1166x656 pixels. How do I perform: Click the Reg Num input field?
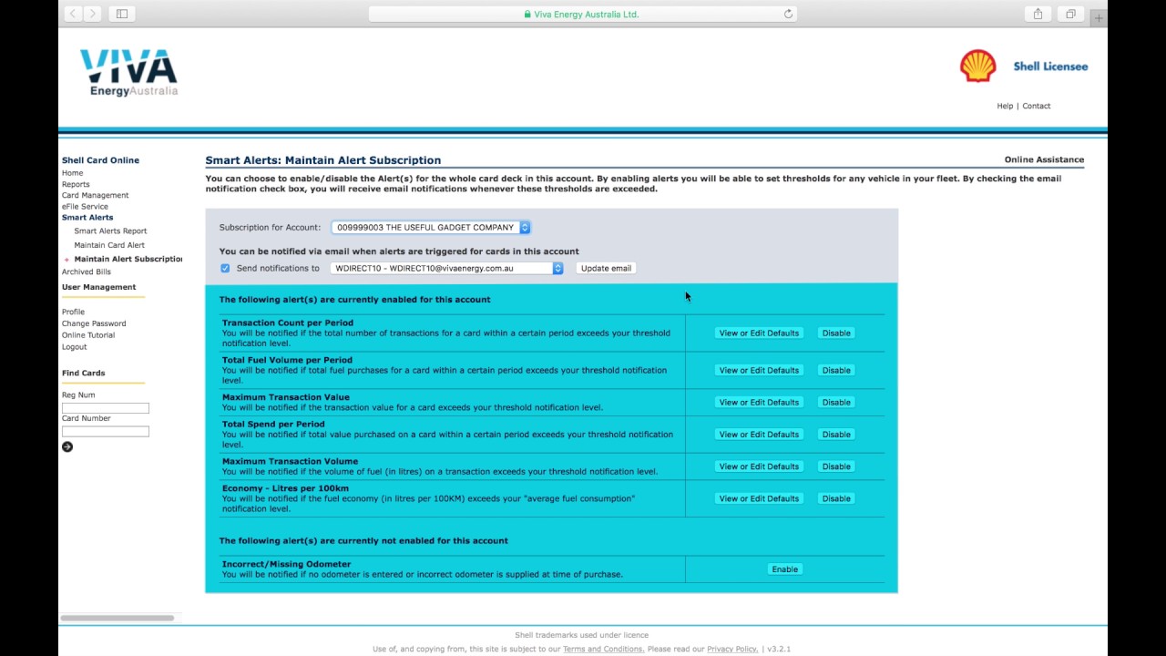coord(105,408)
